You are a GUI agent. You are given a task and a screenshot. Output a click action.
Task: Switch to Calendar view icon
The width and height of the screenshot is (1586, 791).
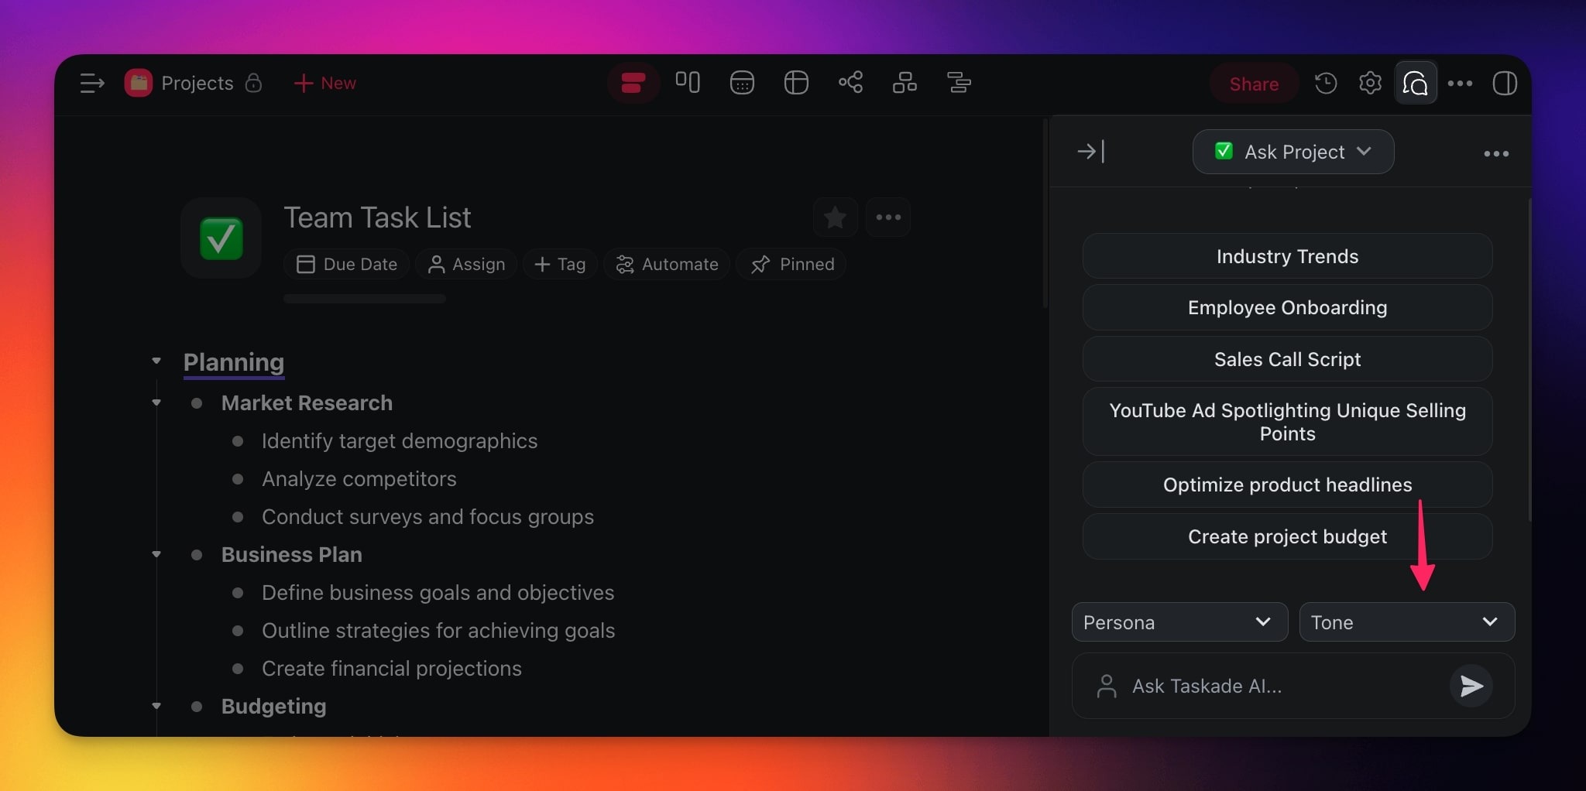pos(741,82)
